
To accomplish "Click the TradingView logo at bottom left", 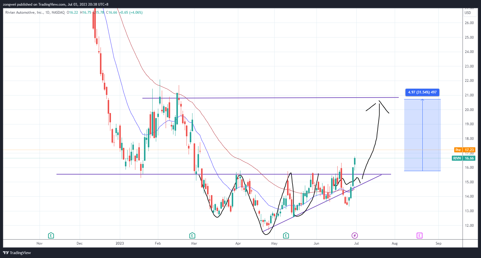I will pyautogui.click(x=17, y=253).
